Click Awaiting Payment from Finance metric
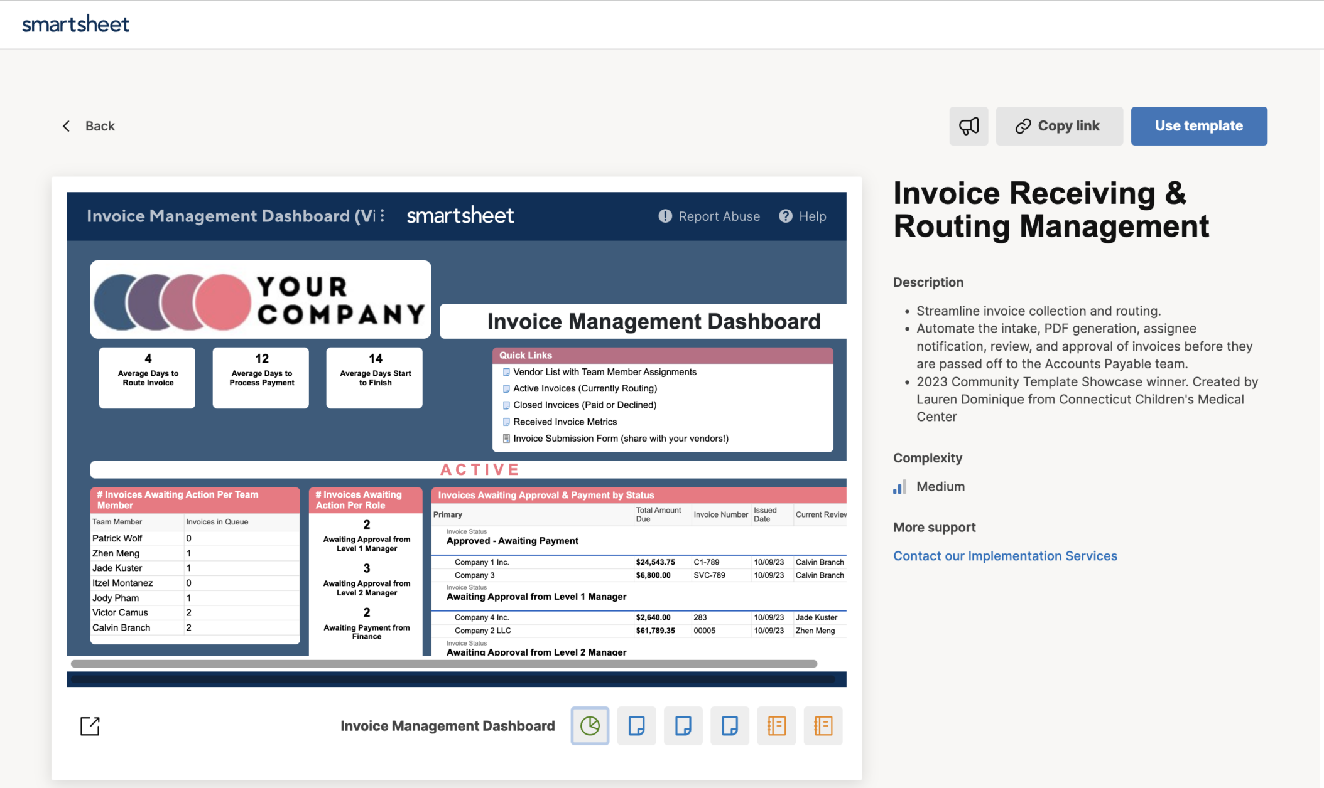Viewport: 1324px width, 788px height. click(367, 624)
